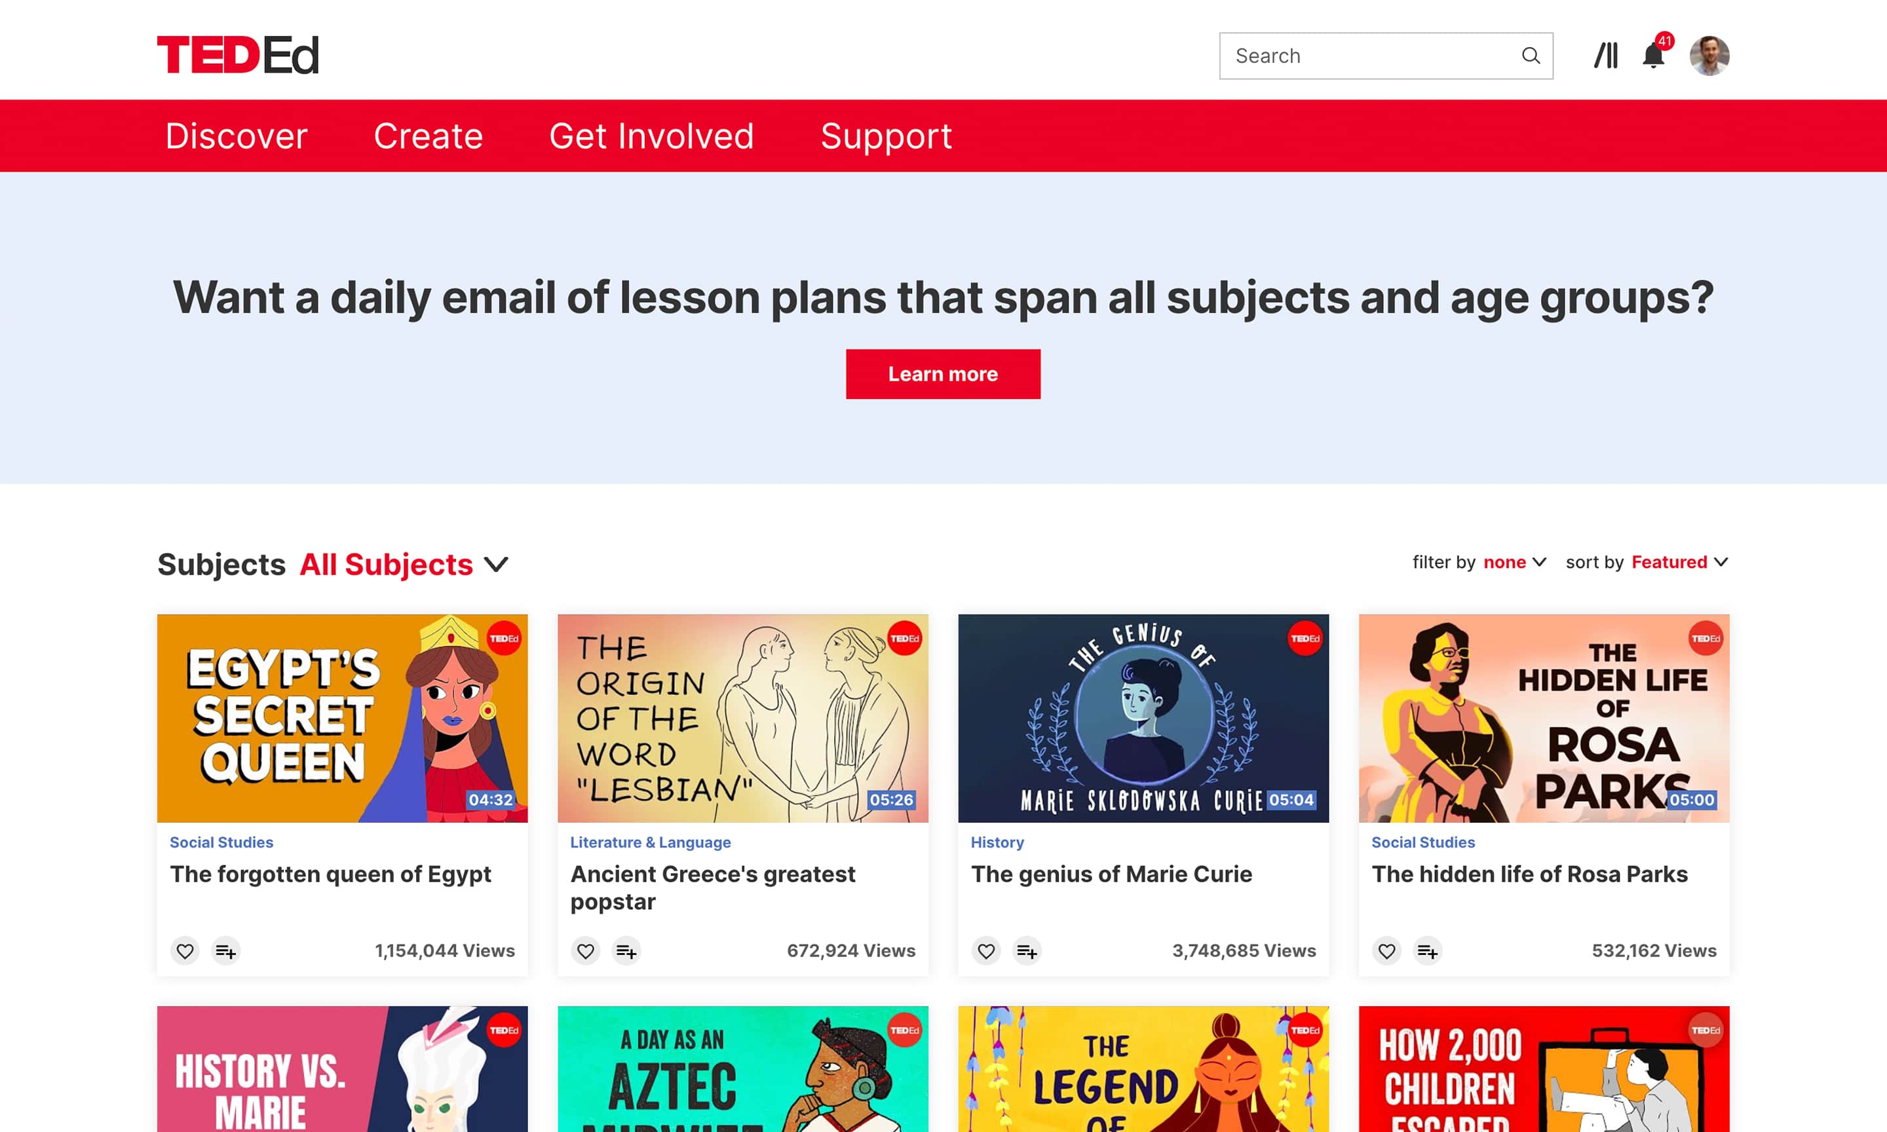Add forgotten queen of Egypt to playlist
Image resolution: width=1887 pixels, height=1132 pixels.
click(x=226, y=951)
